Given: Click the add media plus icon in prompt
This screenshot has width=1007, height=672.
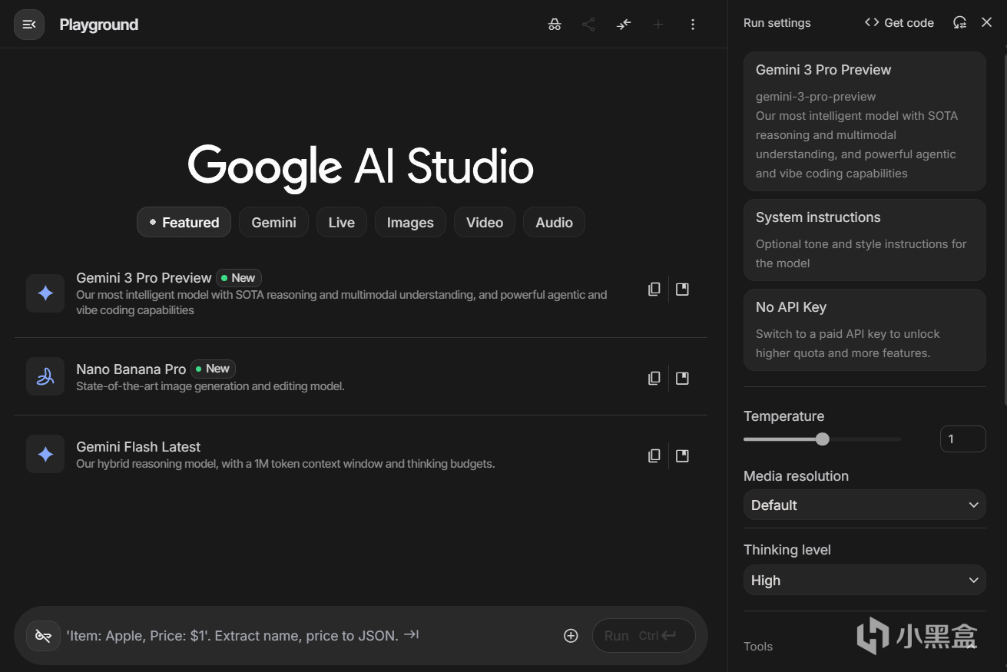Looking at the screenshot, I should (x=571, y=636).
